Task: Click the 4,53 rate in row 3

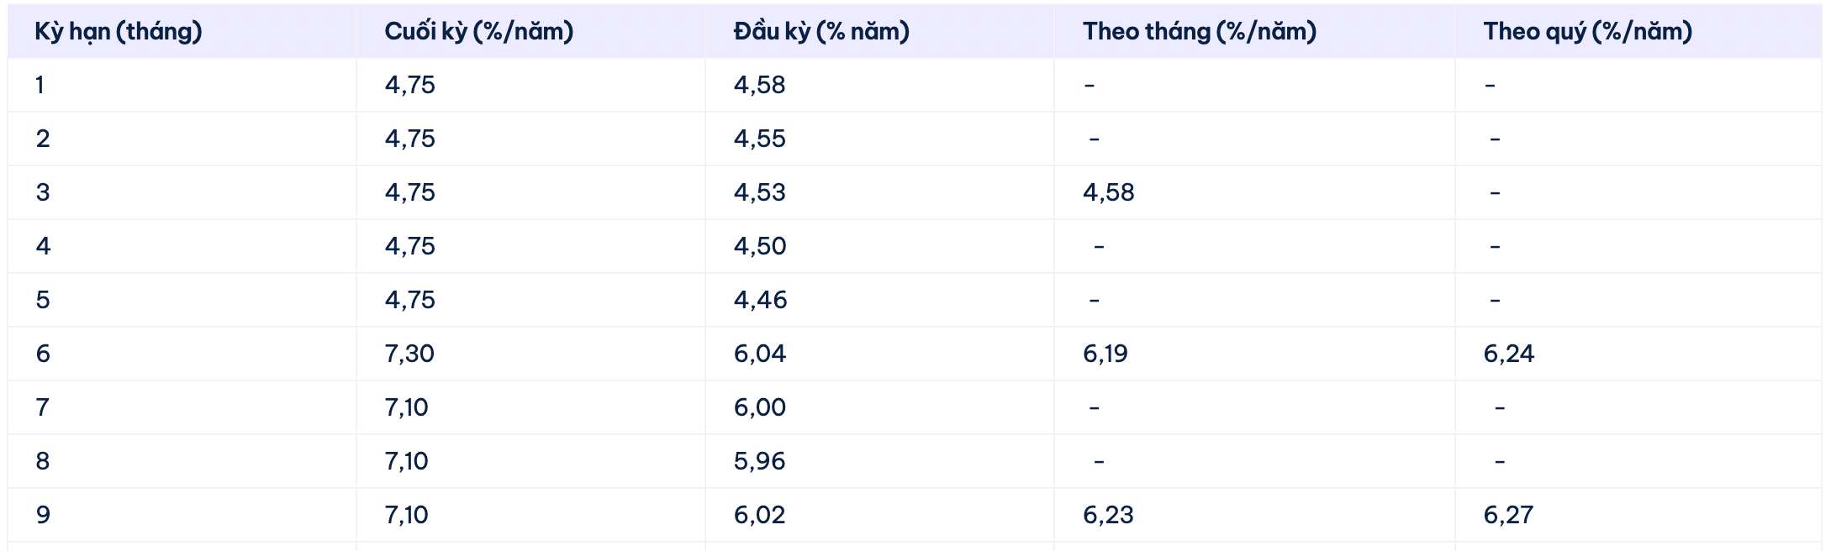Action: [x=759, y=192]
